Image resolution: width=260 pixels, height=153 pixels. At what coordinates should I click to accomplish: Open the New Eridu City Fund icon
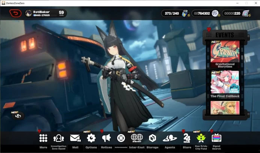(201, 138)
